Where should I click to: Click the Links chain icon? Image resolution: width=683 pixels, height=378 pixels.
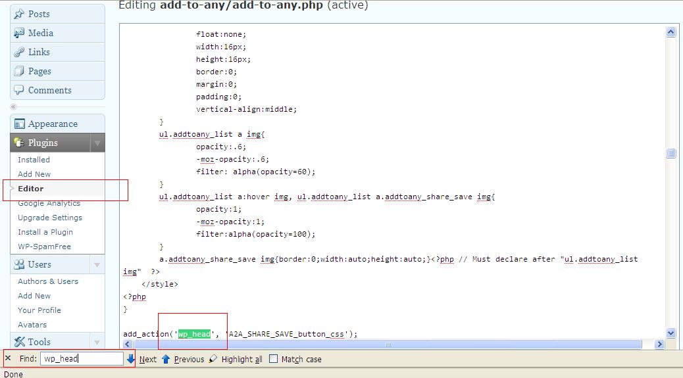(x=18, y=52)
